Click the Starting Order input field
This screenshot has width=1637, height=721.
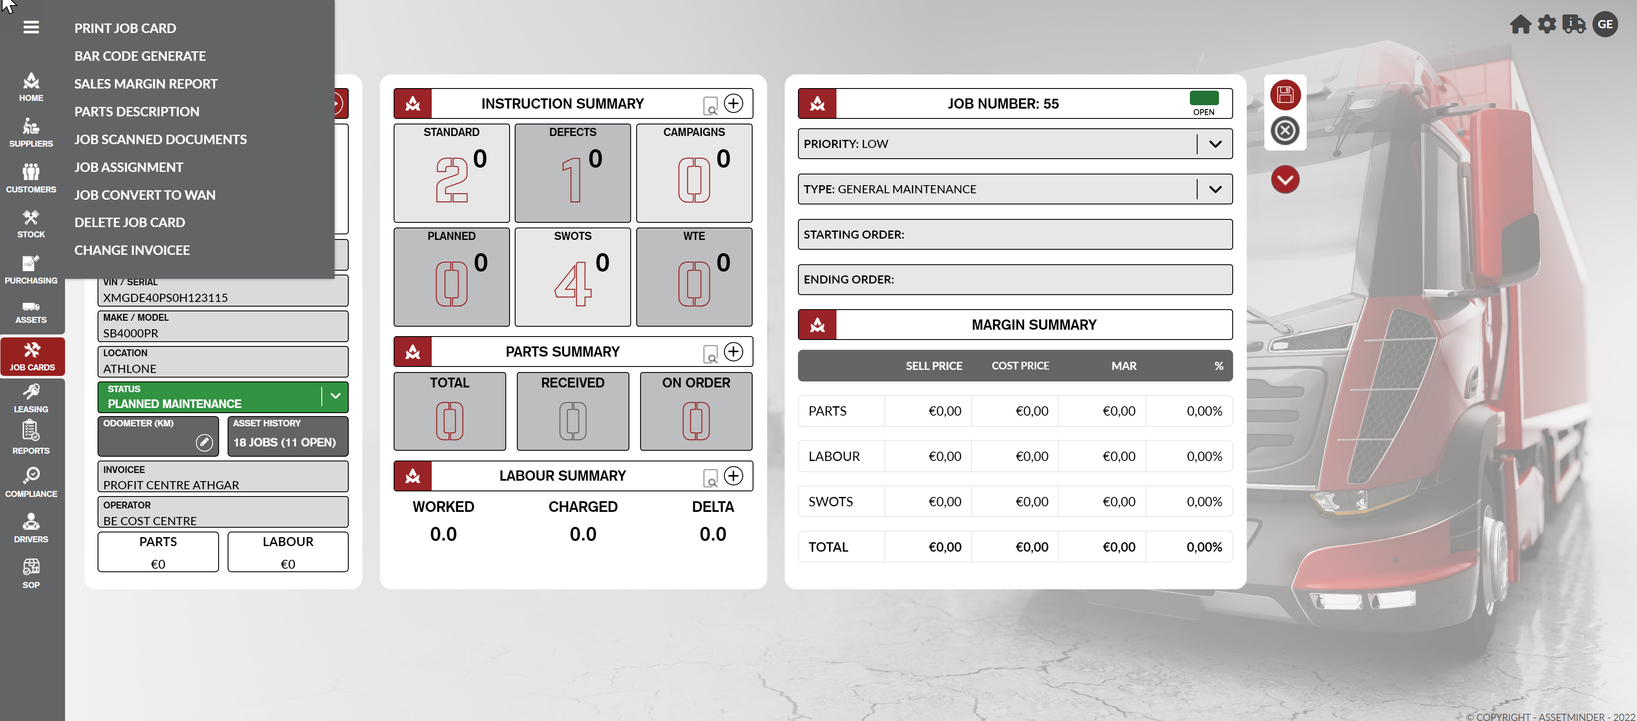(1014, 234)
